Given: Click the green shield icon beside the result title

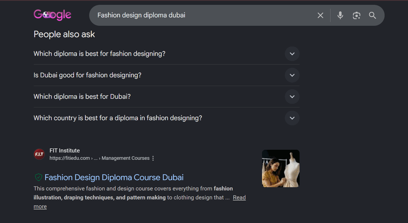Looking at the screenshot, I should click(38, 177).
